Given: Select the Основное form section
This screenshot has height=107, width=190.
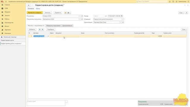Looking at the screenshot, I should coord(31,9).
